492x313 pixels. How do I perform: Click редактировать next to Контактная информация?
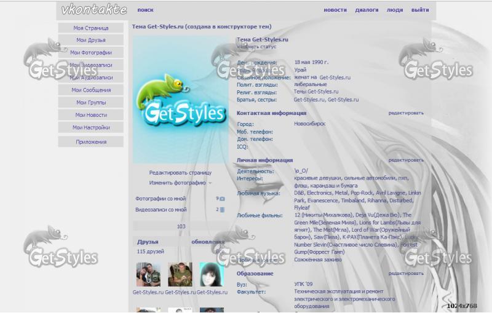click(406, 113)
